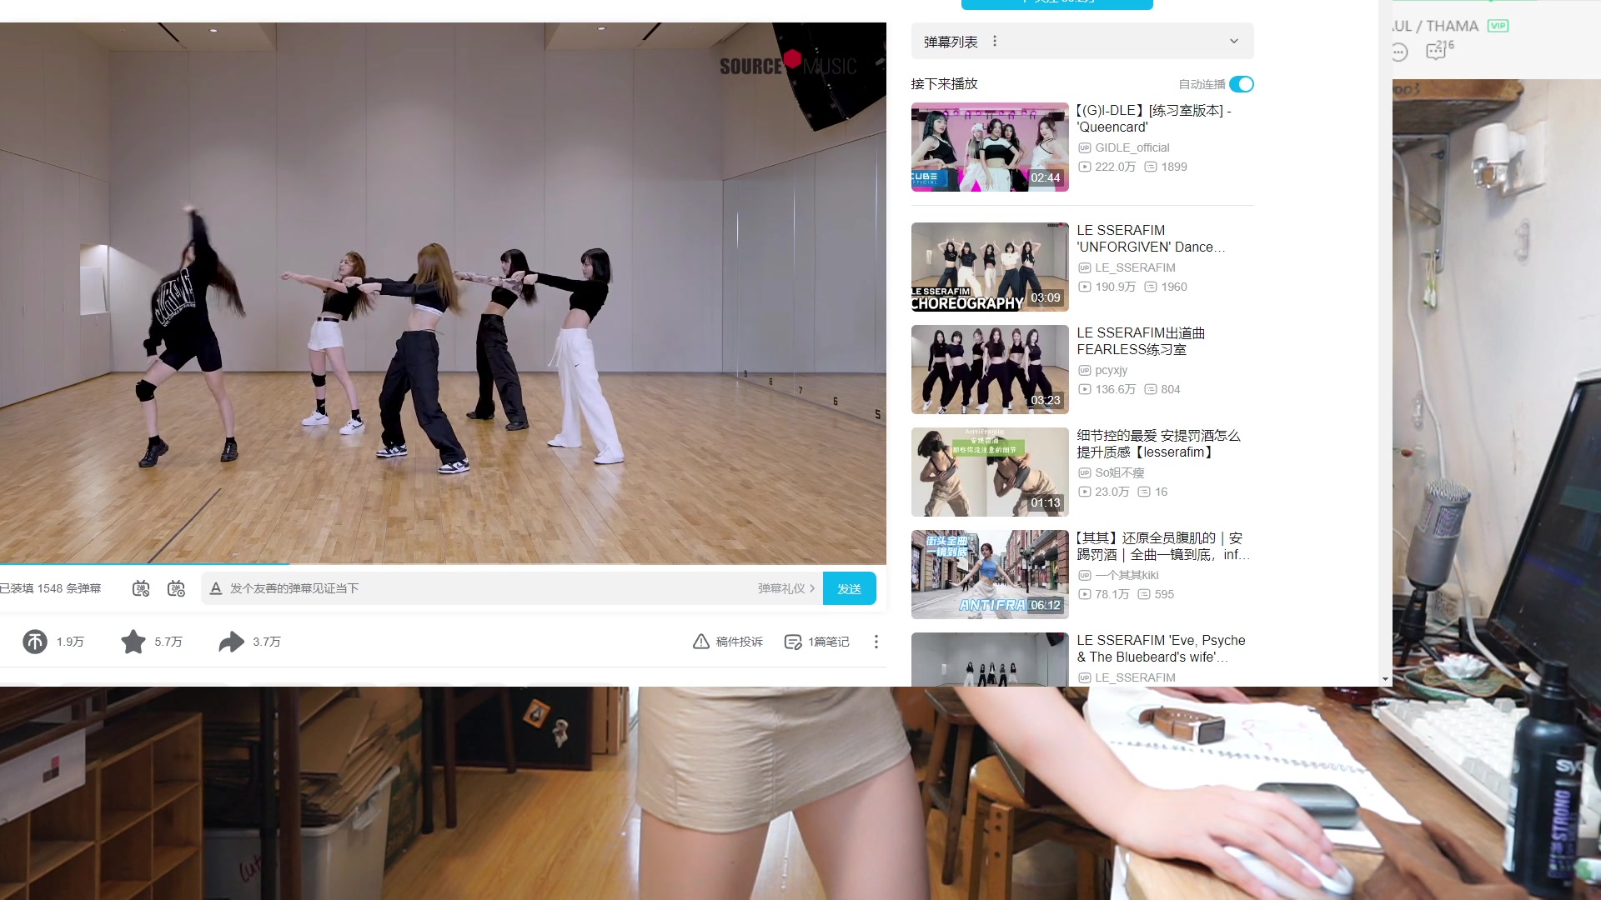Click the '已装填 1548 条弹幕' text
Viewport: 1601px width, 900px height.
coord(50,588)
